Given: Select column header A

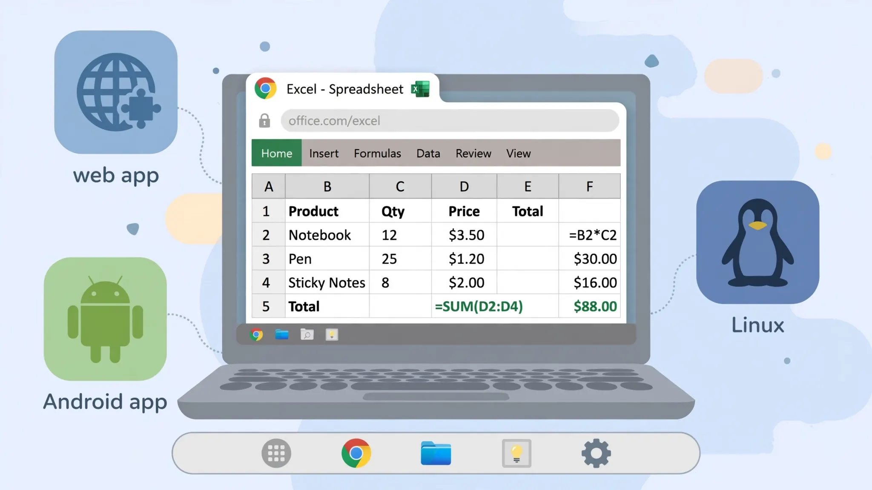Looking at the screenshot, I should click(269, 186).
